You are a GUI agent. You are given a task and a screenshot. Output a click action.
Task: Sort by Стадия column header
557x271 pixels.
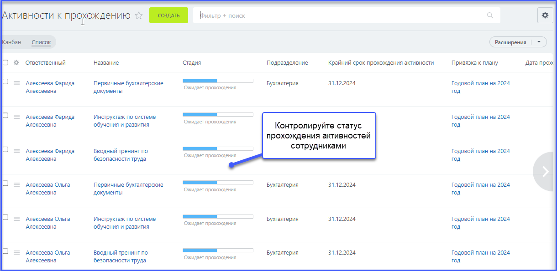[x=192, y=63]
